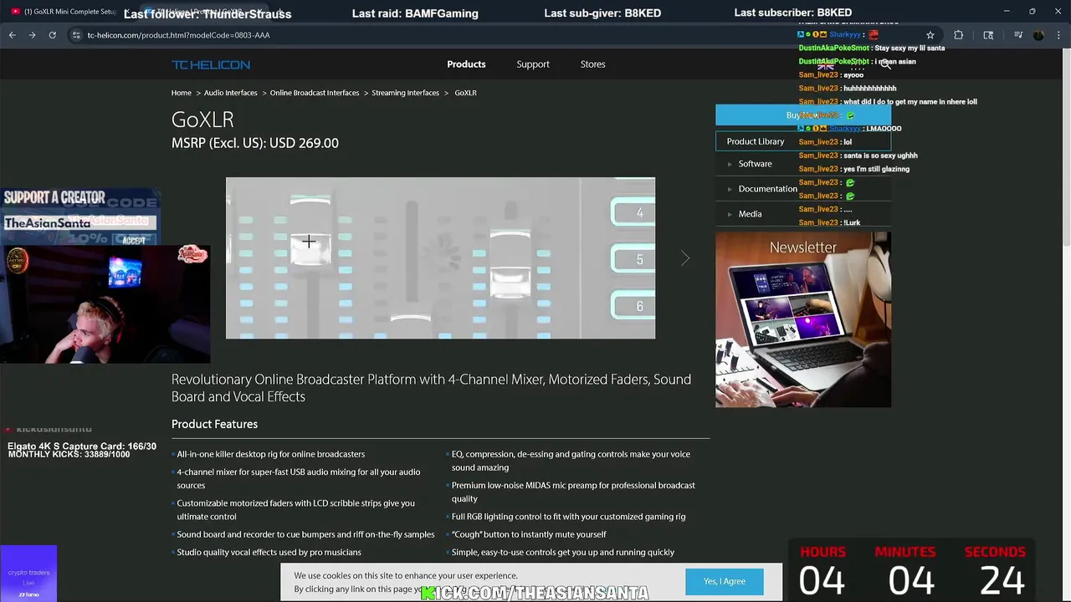Click the EQ, compression, de-essing feature
Image resolution: width=1071 pixels, height=602 pixels.
pos(571,461)
